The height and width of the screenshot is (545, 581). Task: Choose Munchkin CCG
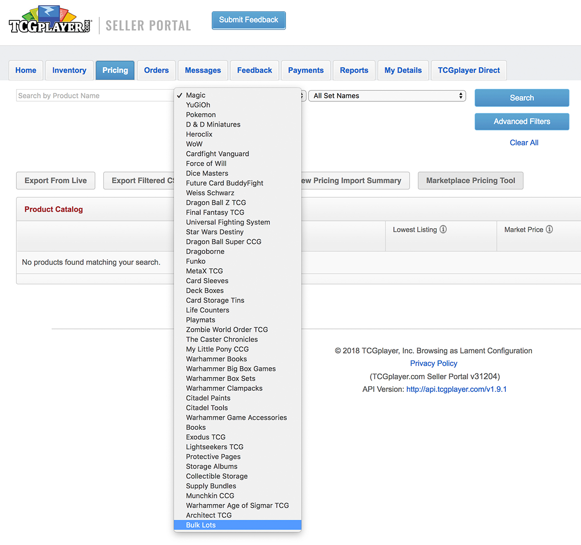238,496
